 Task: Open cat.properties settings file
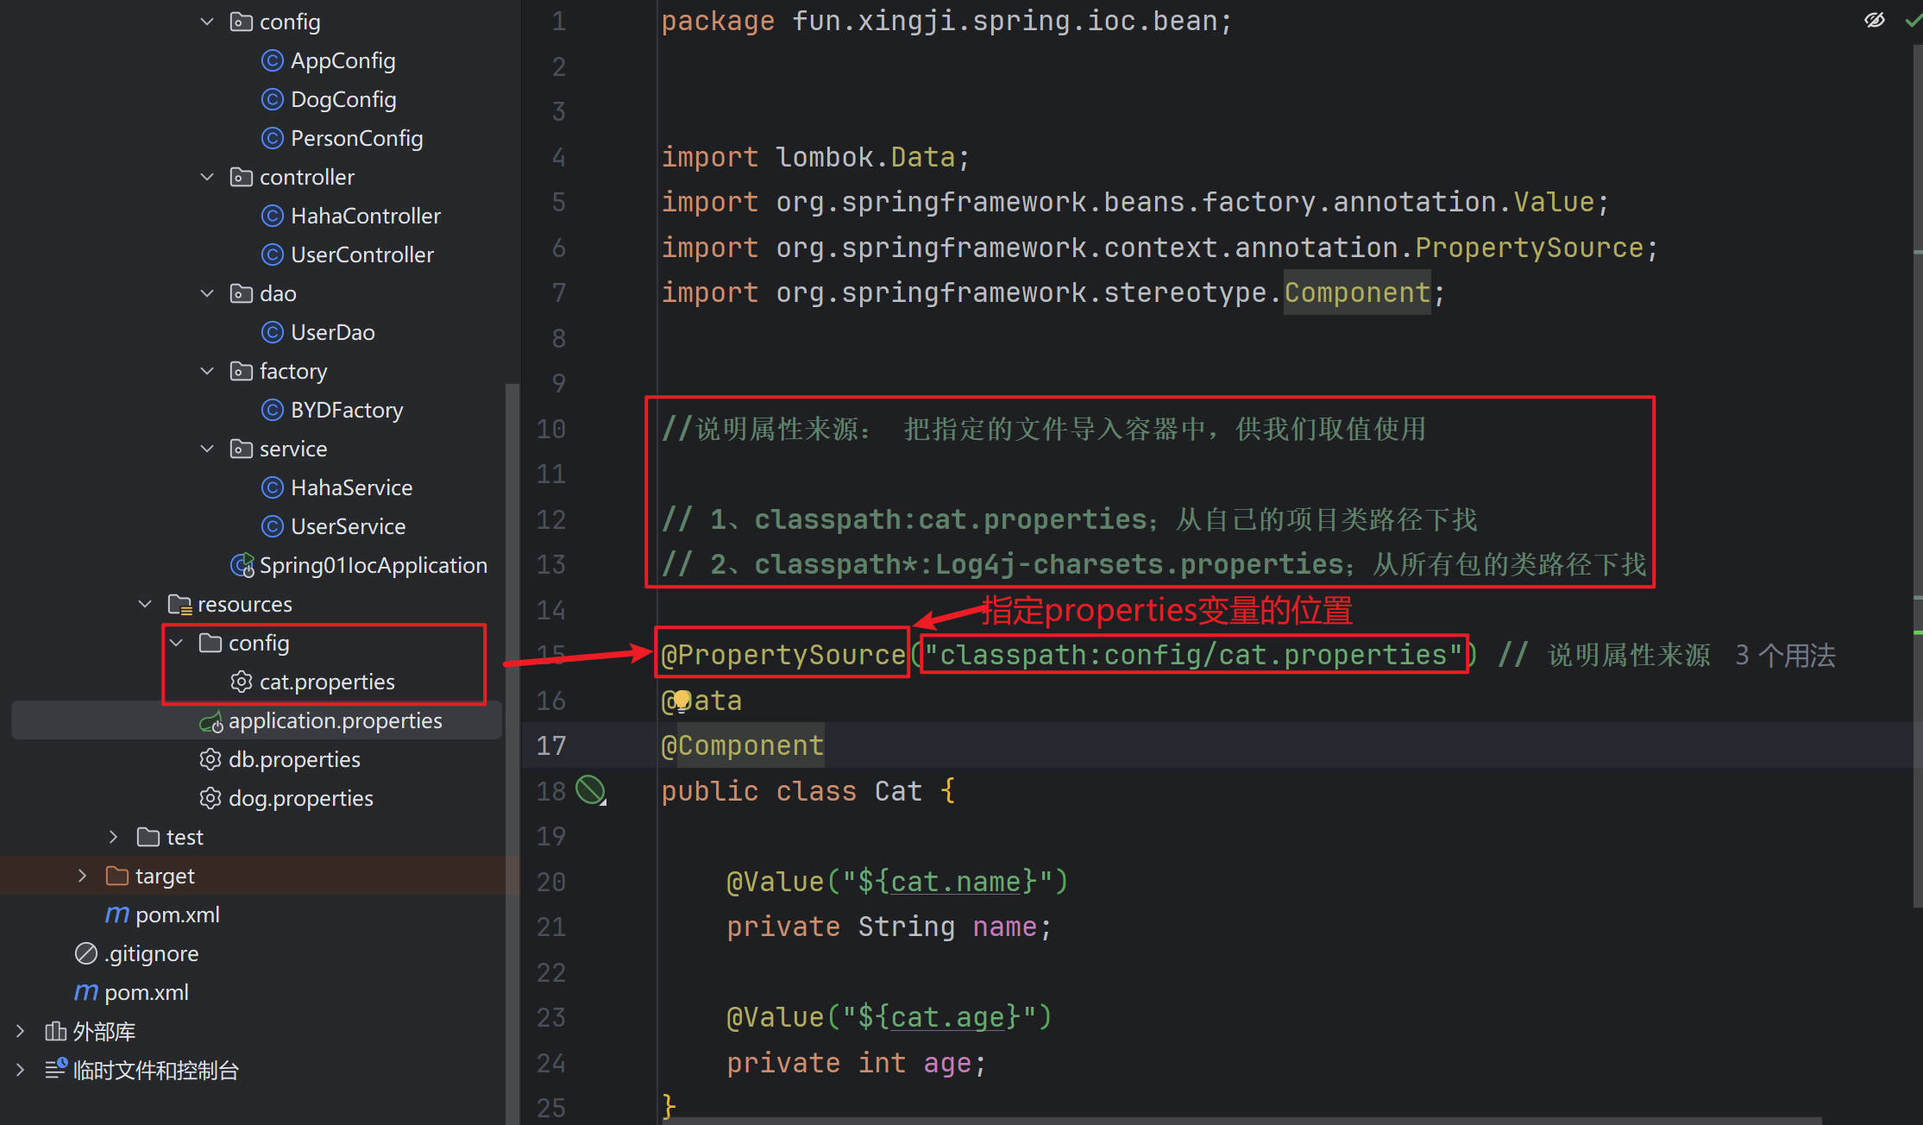click(x=326, y=682)
